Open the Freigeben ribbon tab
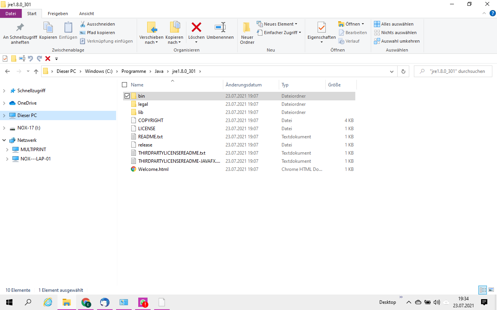This screenshot has height=310, width=497. tap(57, 14)
